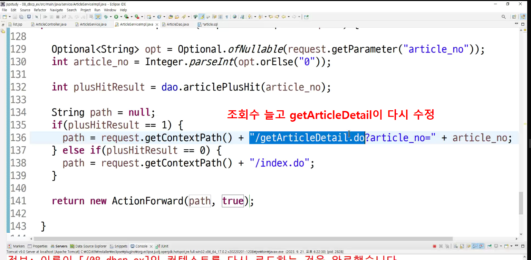The image size is (531, 260).
Task: Click the red Terminate icon in Console
Action: [434, 246]
